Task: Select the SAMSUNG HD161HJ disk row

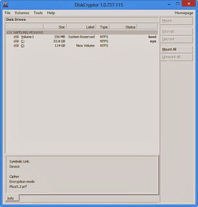Action: coord(82,32)
